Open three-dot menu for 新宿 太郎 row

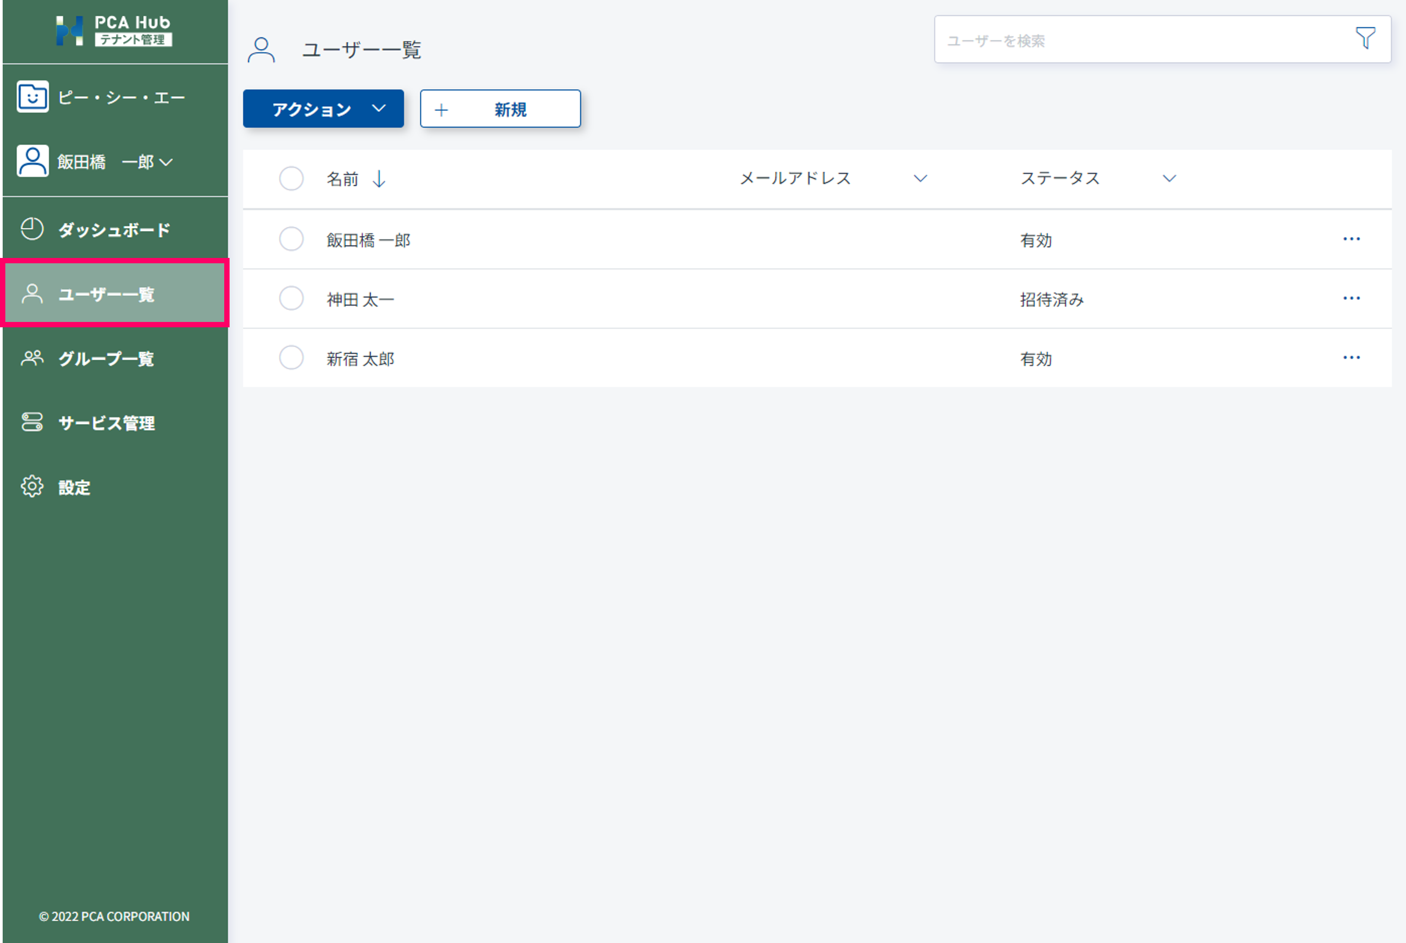(1351, 358)
